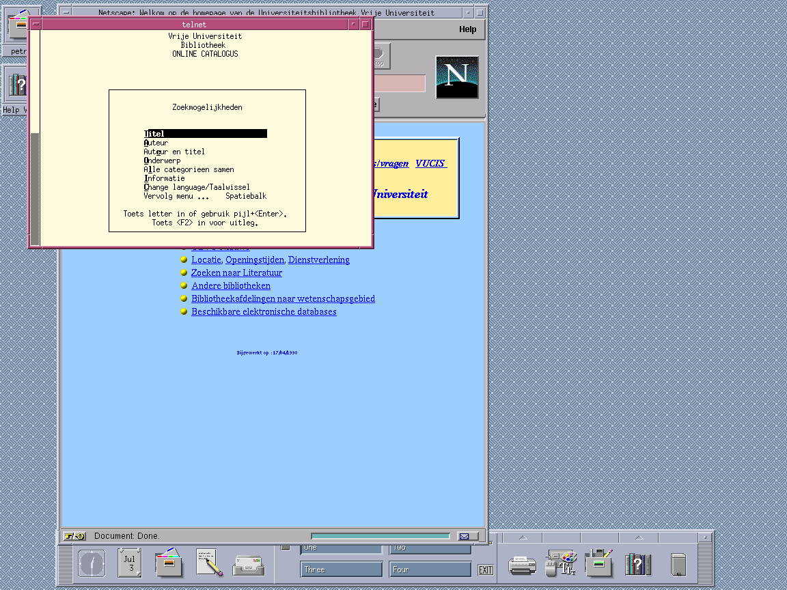Click the Netscape location input field
The image size is (787, 590).
click(x=400, y=83)
